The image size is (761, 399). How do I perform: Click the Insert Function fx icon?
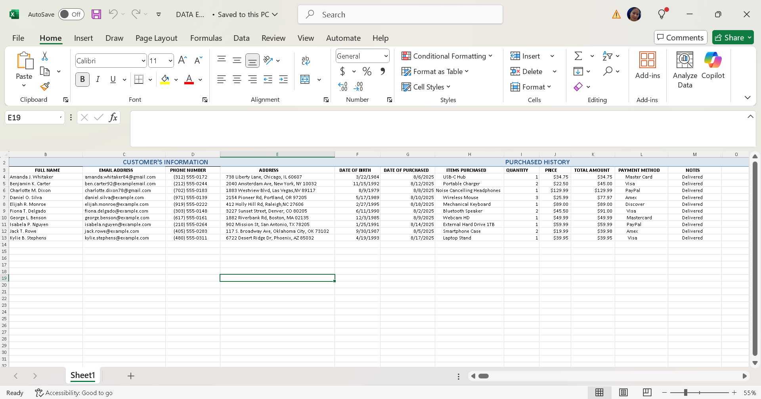(x=113, y=117)
